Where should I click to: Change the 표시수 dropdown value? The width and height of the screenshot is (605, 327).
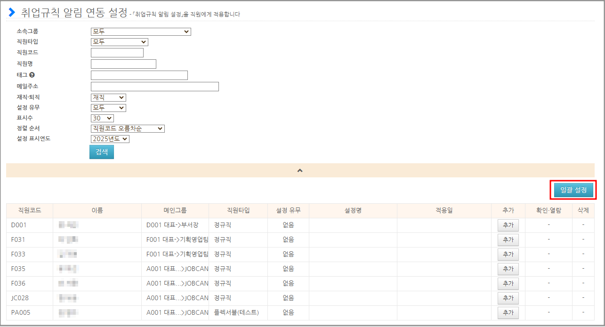pos(102,118)
